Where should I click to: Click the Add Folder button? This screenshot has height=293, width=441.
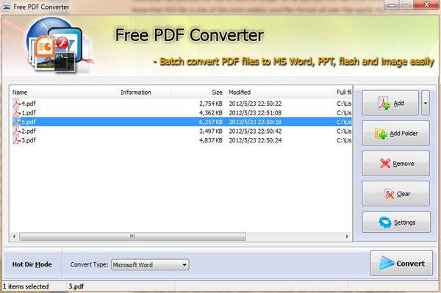coord(395,133)
